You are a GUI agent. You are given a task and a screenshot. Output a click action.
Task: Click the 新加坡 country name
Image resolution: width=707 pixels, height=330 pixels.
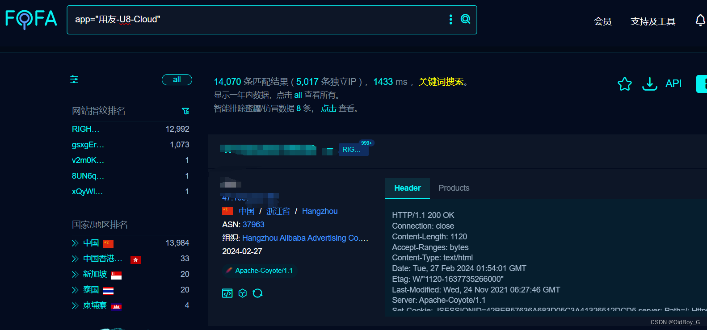coord(95,274)
